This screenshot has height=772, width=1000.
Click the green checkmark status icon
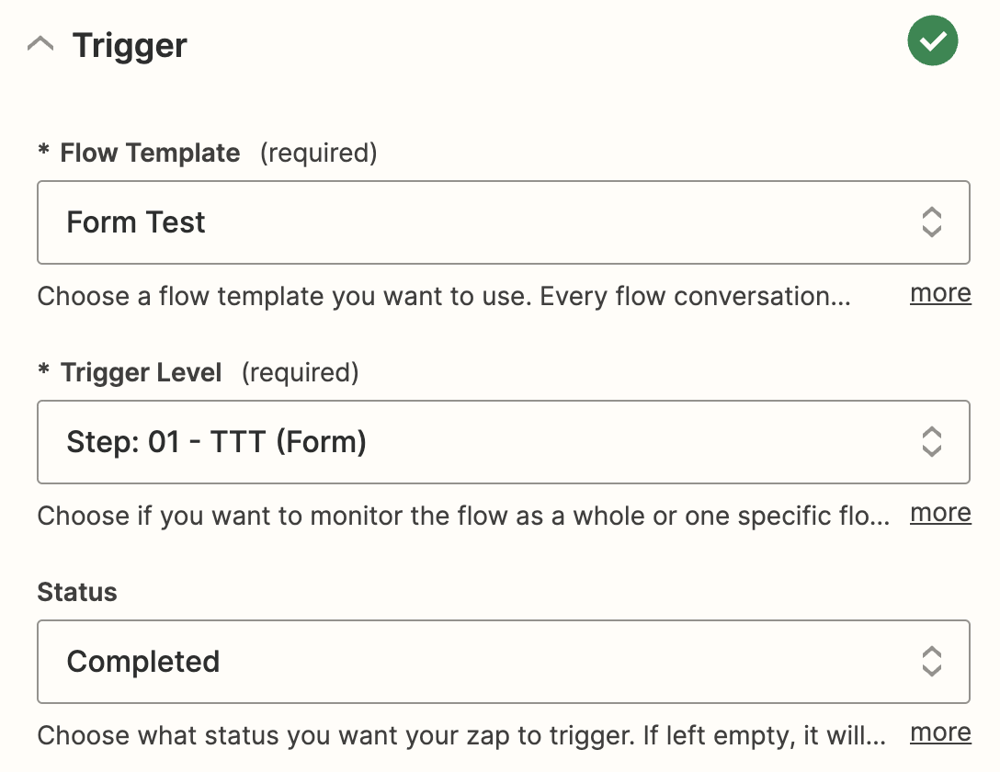click(x=932, y=40)
